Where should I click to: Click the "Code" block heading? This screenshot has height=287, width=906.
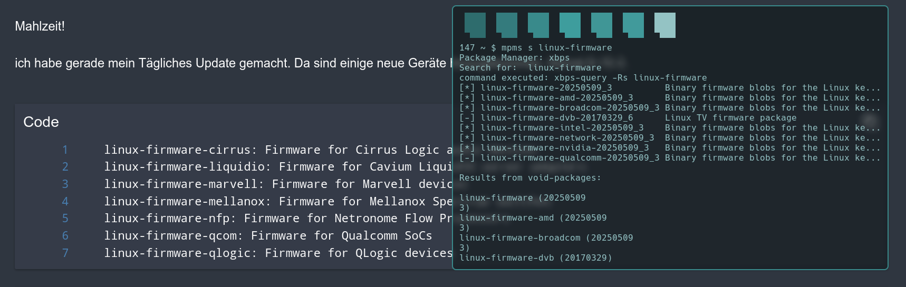pyautogui.click(x=41, y=122)
